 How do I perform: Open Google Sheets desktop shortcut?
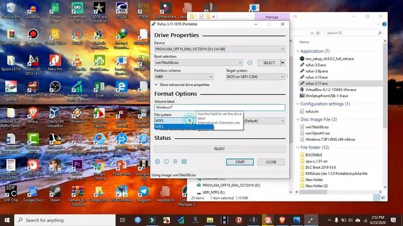point(55,13)
